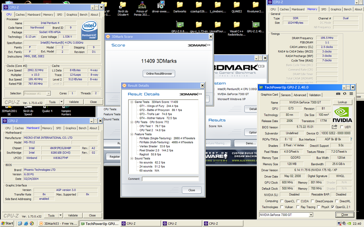Click the GPU-Z refresh icon
Viewport: 364px width, 227px height.
(345, 94)
